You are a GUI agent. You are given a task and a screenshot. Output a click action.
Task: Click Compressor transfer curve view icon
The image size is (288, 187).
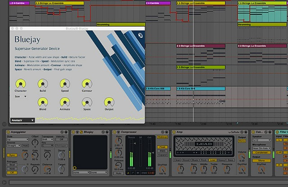coord(133,173)
